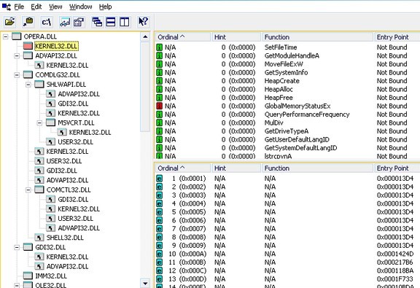Click Not Bound on the MoveFileExW row
The height and width of the screenshot is (288, 420).
(x=392, y=64)
